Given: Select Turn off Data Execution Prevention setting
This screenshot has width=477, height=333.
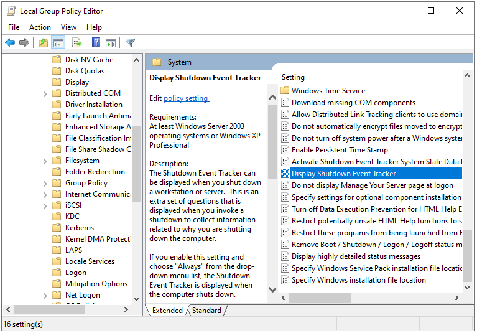Looking at the screenshot, I should tap(377, 209).
